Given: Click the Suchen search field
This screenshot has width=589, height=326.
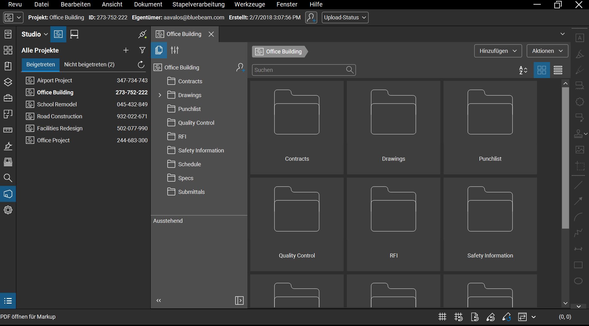Looking at the screenshot, I should pyautogui.click(x=304, y=70).
